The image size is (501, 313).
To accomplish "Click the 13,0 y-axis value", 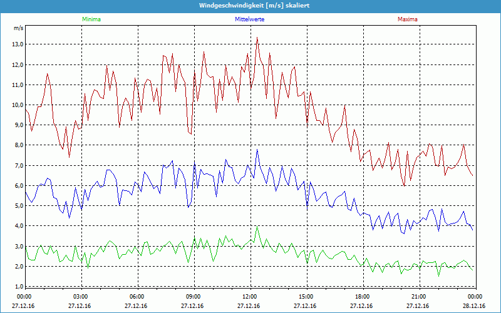I will point(18,44).
